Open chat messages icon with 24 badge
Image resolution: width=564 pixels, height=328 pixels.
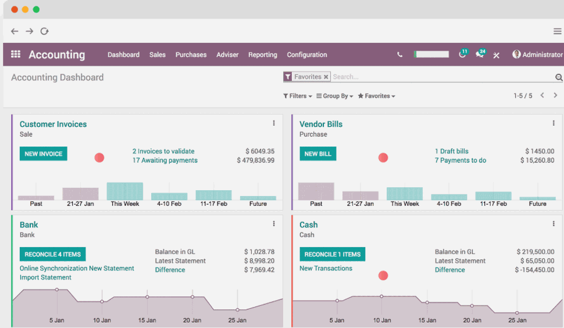tap(480, 54)
